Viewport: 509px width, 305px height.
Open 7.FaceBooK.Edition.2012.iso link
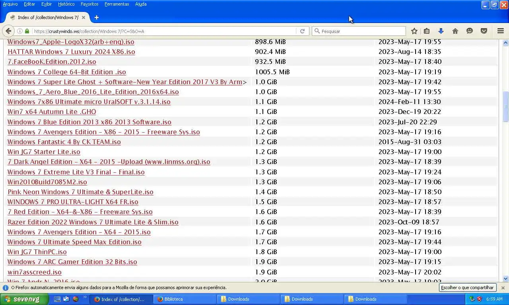52,62
